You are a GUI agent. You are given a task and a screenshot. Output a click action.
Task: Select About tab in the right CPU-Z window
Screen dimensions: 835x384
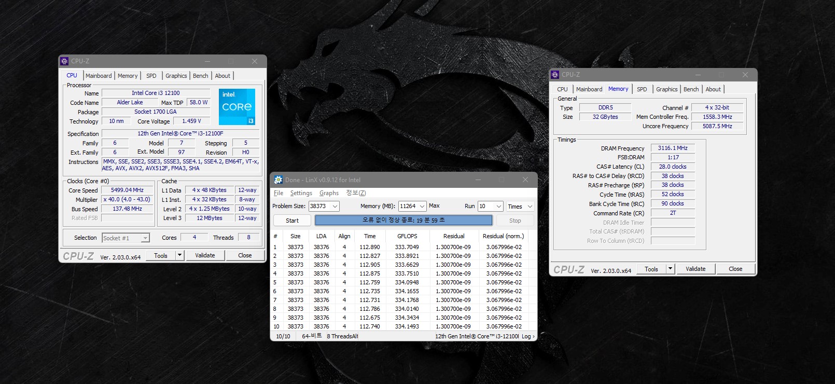click(713, 89)
